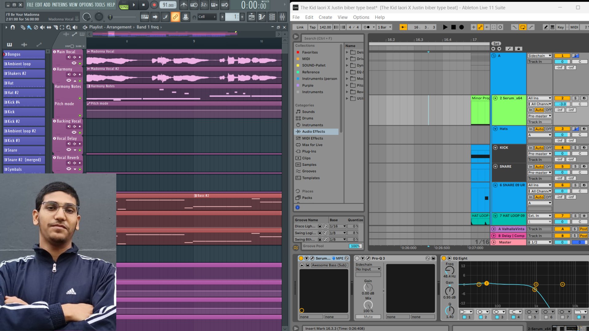The image size is (589, 331).
Task: Open the FL Studio playlist view icon
Action: coord(252,17)
